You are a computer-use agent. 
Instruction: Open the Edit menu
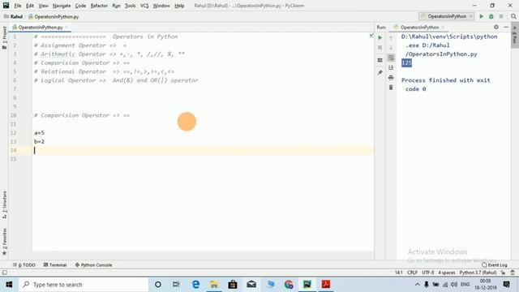(x=30, y=6)
